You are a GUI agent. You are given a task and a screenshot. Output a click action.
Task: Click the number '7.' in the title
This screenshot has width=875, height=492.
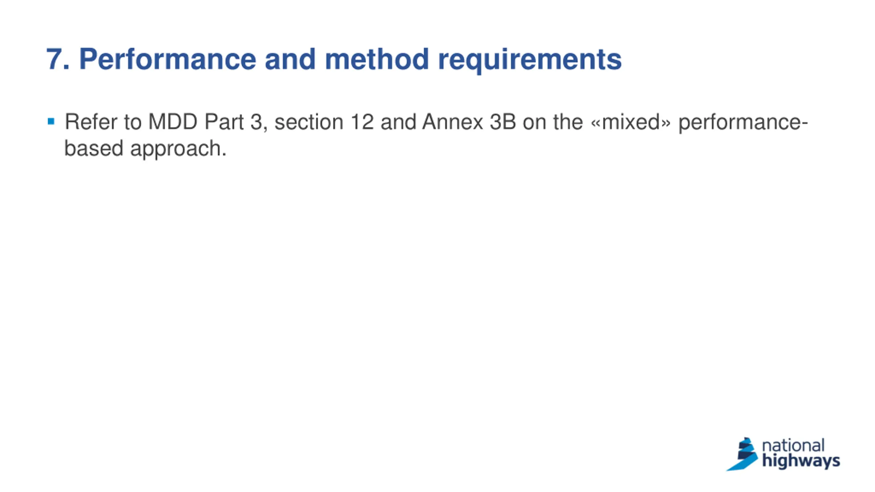point(58,59)
